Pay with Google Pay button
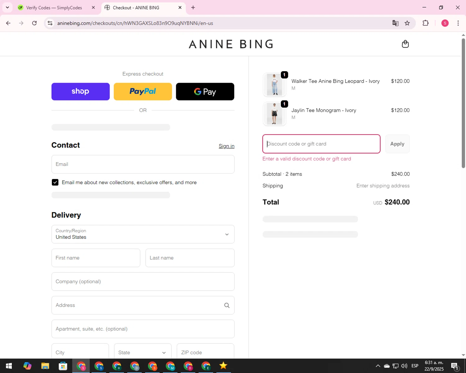 205,91
